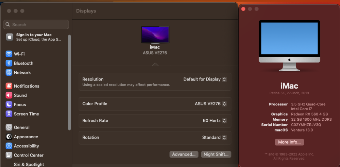Click the Color Profile label text
The height and width of the screenshot is (167, 340).
95,104
